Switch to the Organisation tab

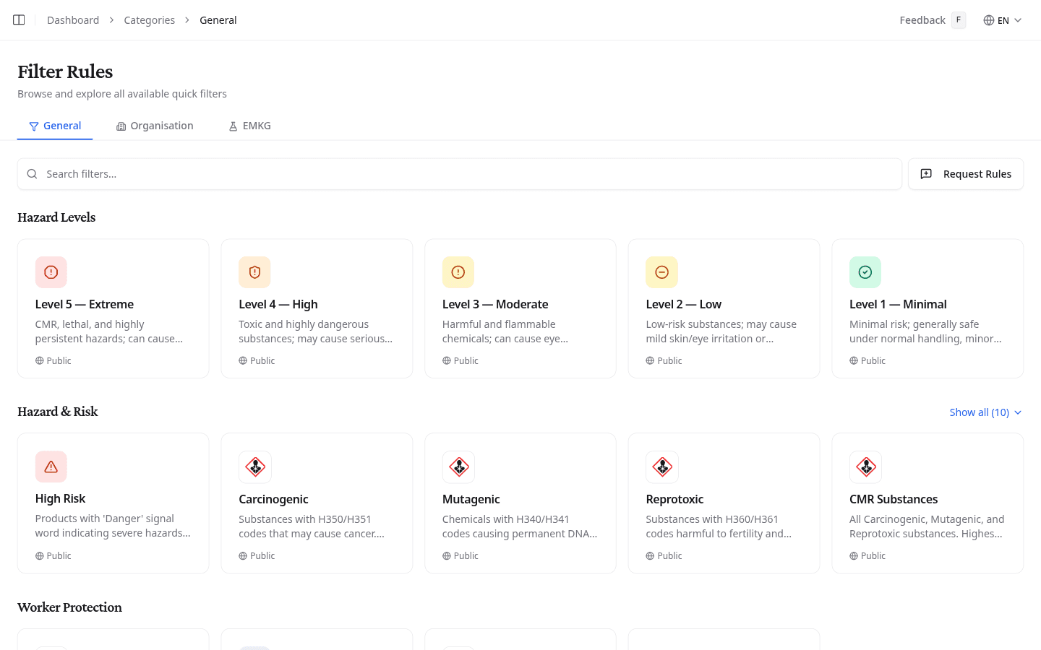(155, 126)
